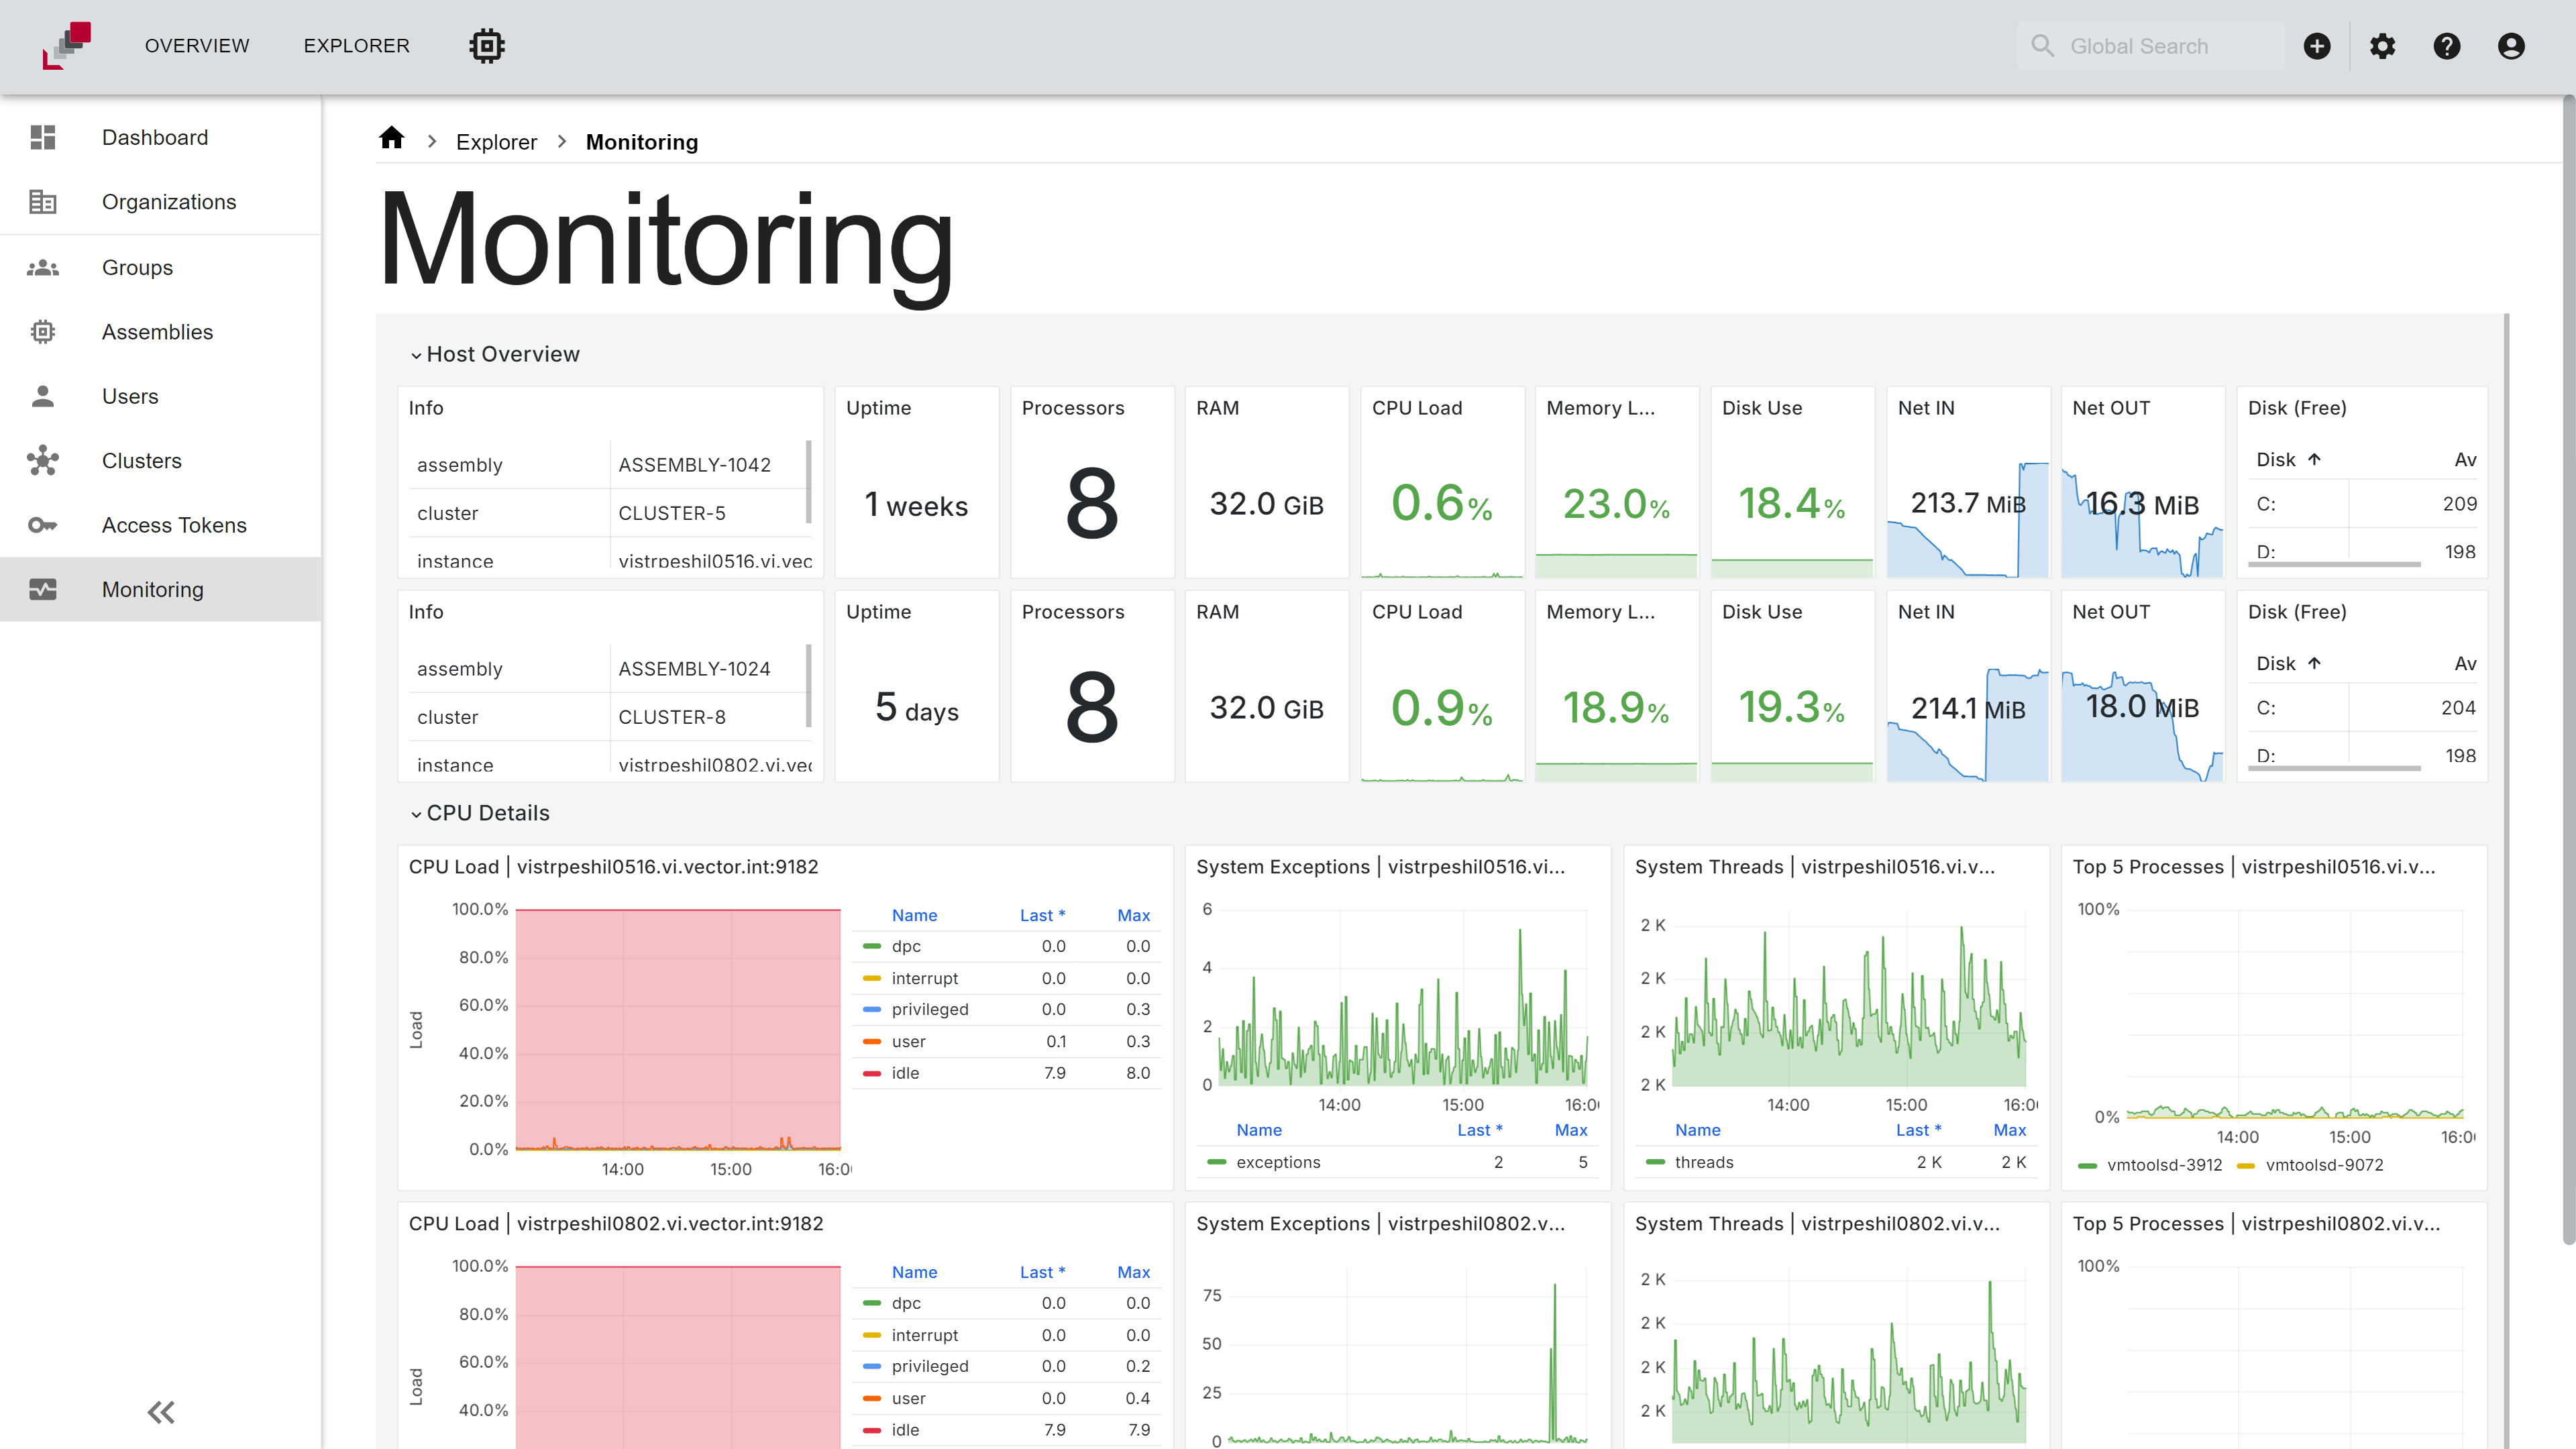Viewport: 2576px width, 1449px height.
Task: Toggle dpc series in vistrpeshil0802 CPU legend
Action: click(x=906, y=1303)
